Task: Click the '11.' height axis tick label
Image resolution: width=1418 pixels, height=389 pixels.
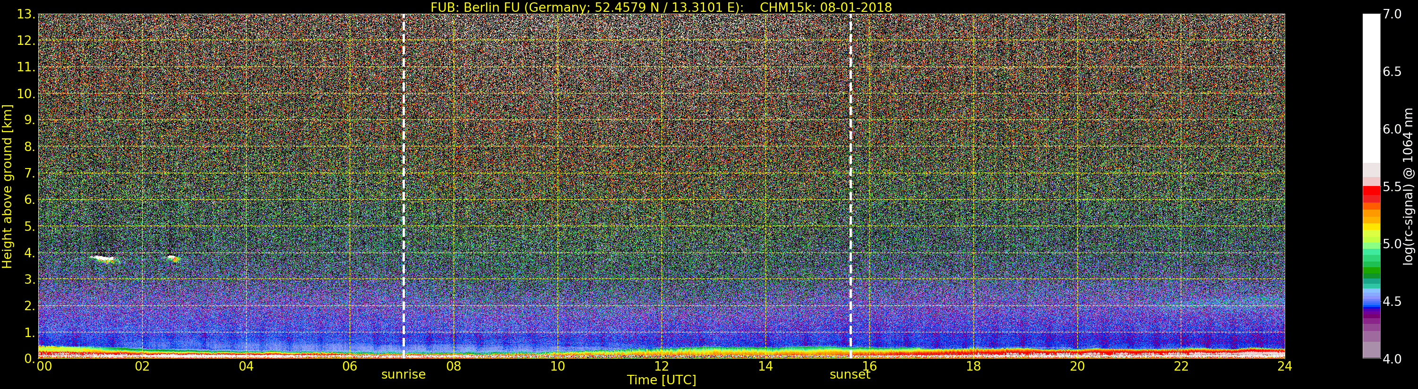Action: [x=26, y=67]
